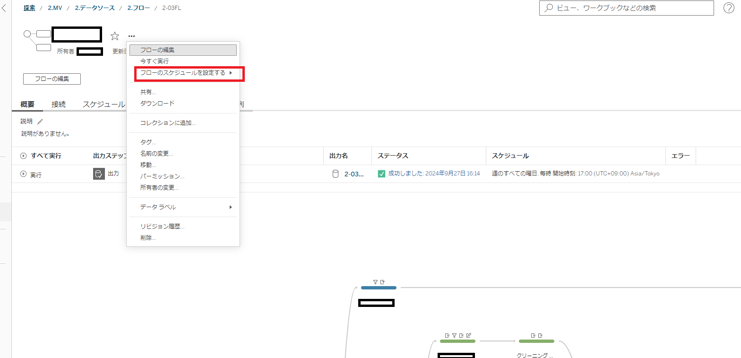741x358 pixels.
Task: Choose 名前の変更... in the menu
Action: tap(183, 153)
